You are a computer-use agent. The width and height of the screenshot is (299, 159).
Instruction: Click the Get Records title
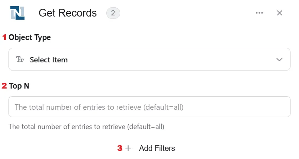(x=68, y=13)
